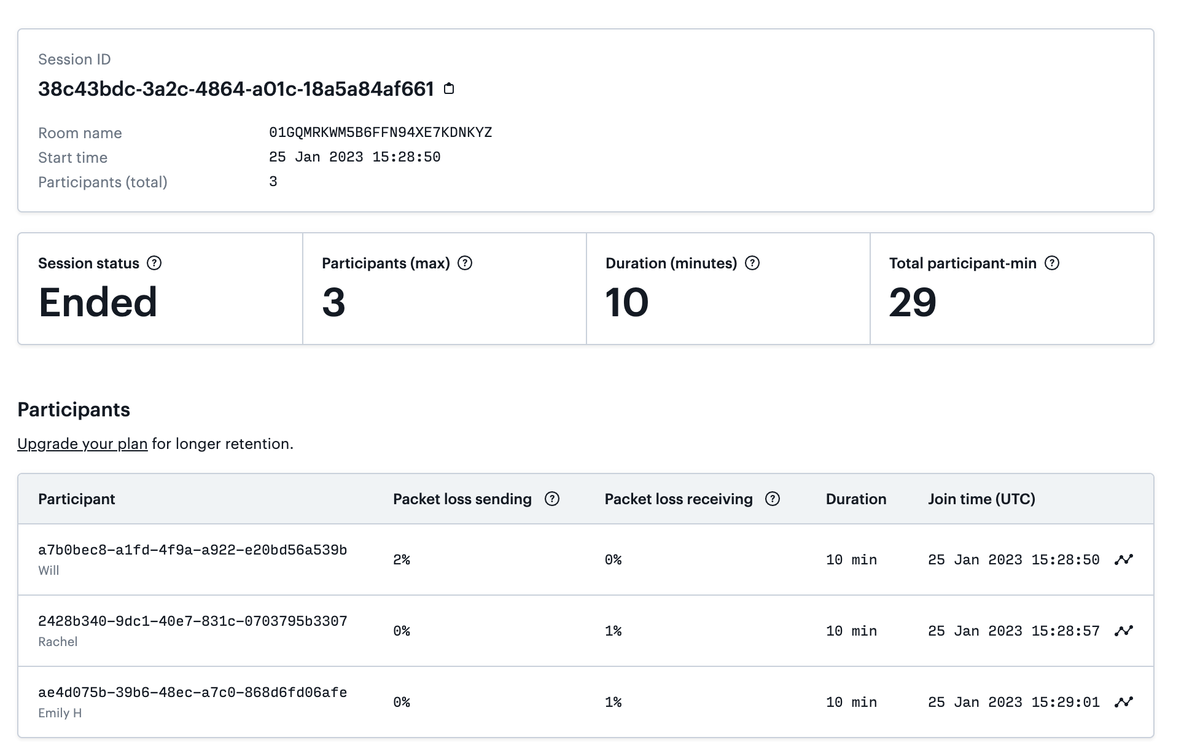Click the room name value 01GQMRKWM5B6FFN94XE7KDNKYZ
The image size is (1184, 748).
click(380, 132)
